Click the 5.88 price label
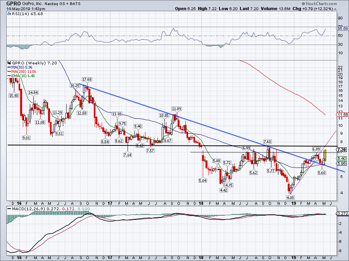This screenshot has width=349, height=261. pos(216,161)
